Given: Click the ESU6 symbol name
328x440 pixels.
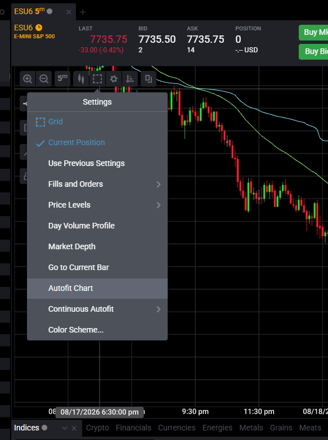Looking at the screenshot, I should click(23, 28).
